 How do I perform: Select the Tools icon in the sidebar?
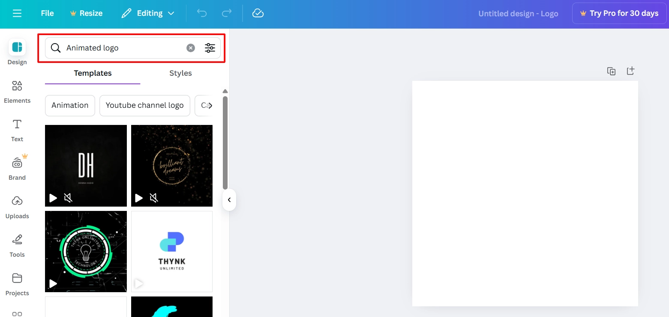coord(17,244)
